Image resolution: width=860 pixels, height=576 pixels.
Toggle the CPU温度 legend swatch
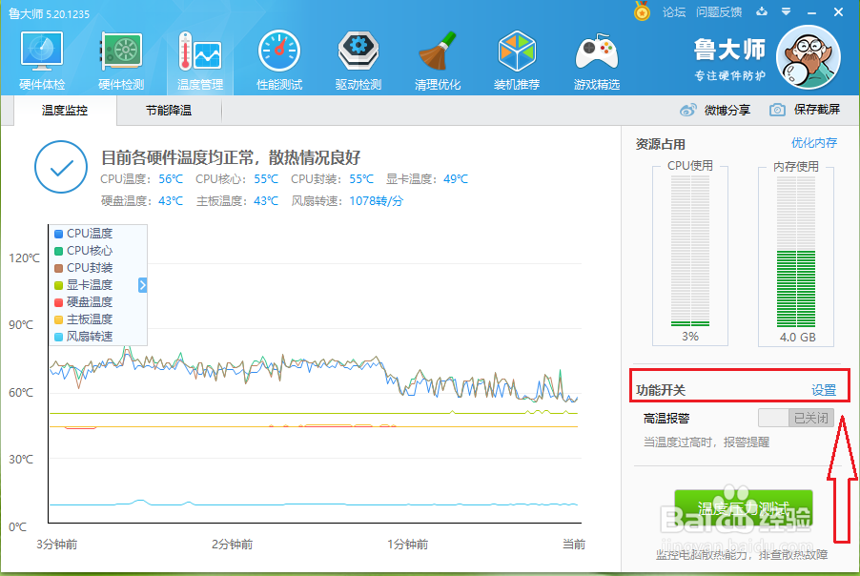(x=59, y=234)
